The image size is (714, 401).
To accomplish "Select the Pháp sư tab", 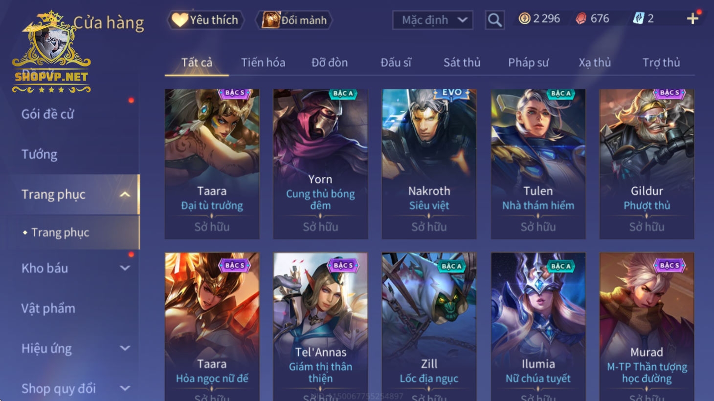I will (528, 63).
